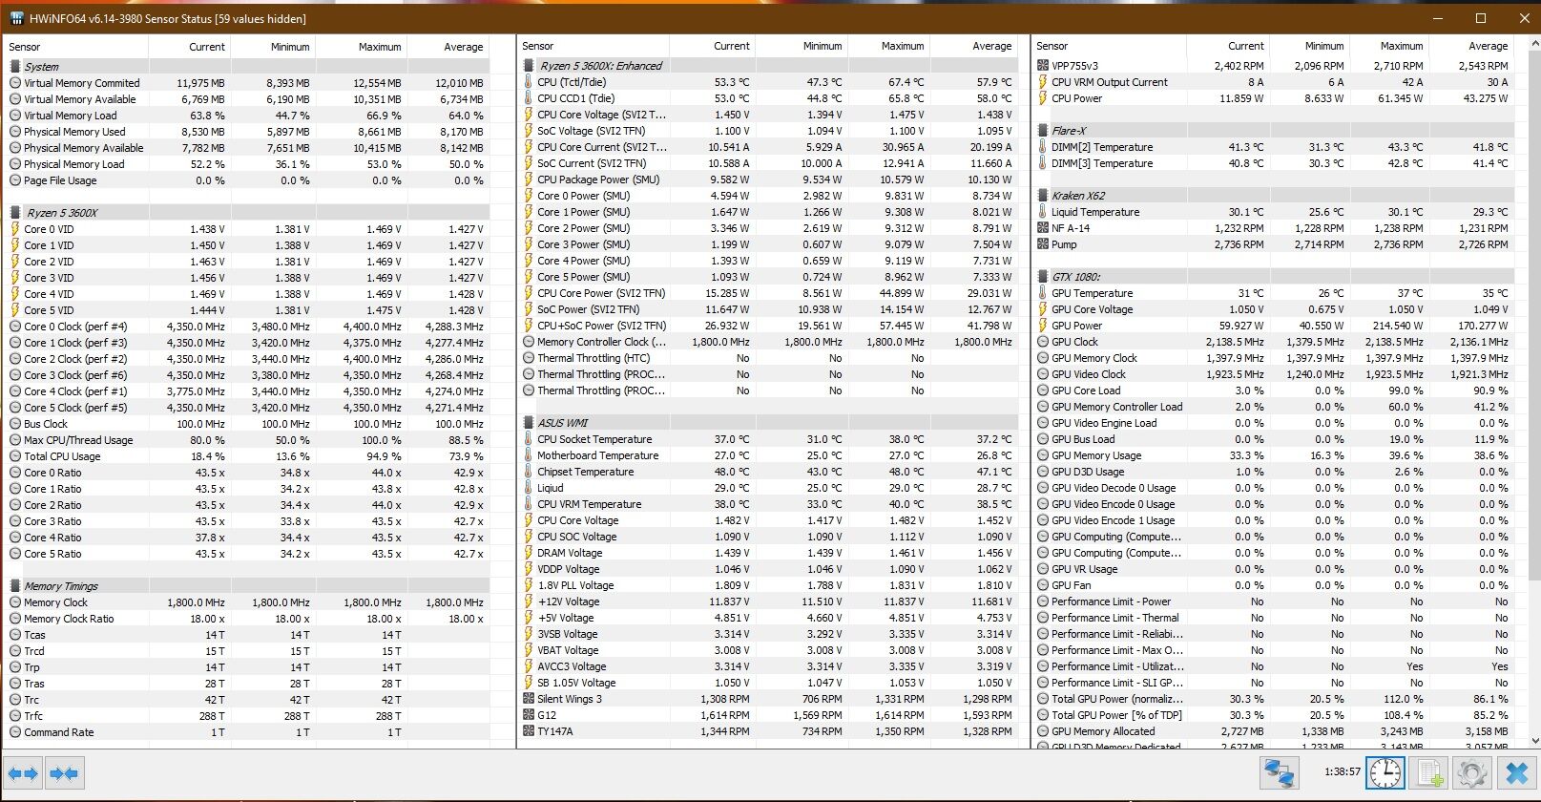The height and width of the screenshot is (802, 1541).
Task: Open sensor settings with the gear icon
Action: [x=1471, y=772]
